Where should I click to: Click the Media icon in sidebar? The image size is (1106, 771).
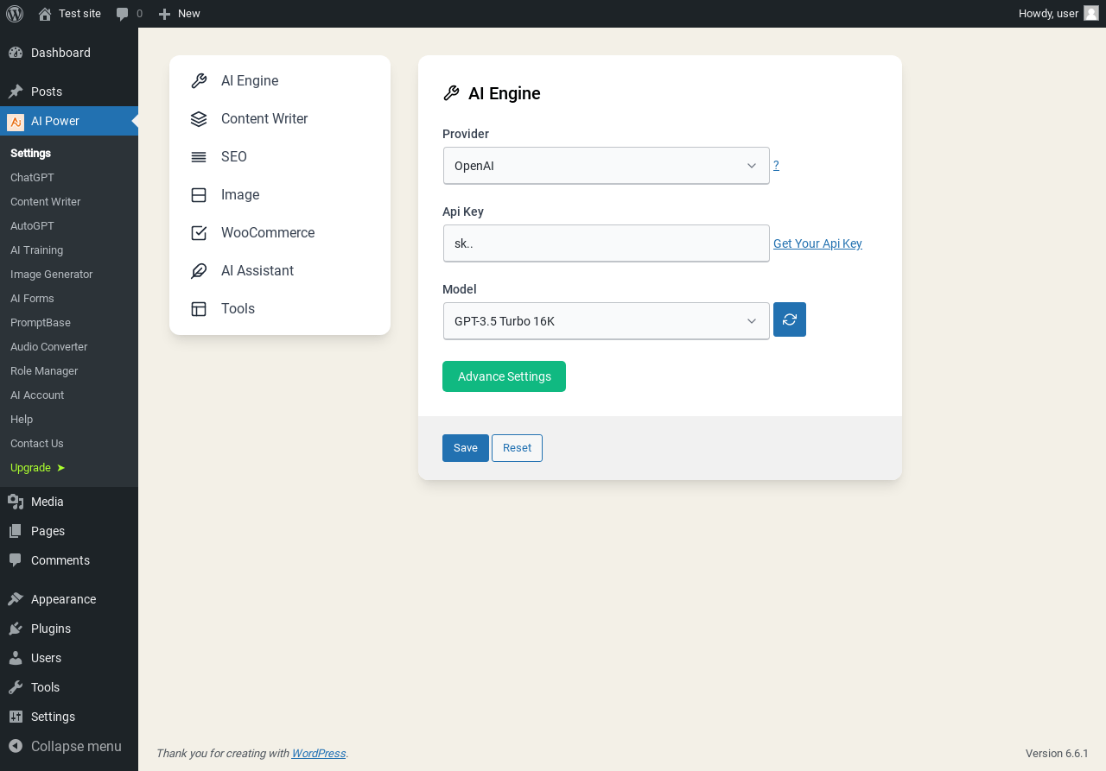[16, 502]
